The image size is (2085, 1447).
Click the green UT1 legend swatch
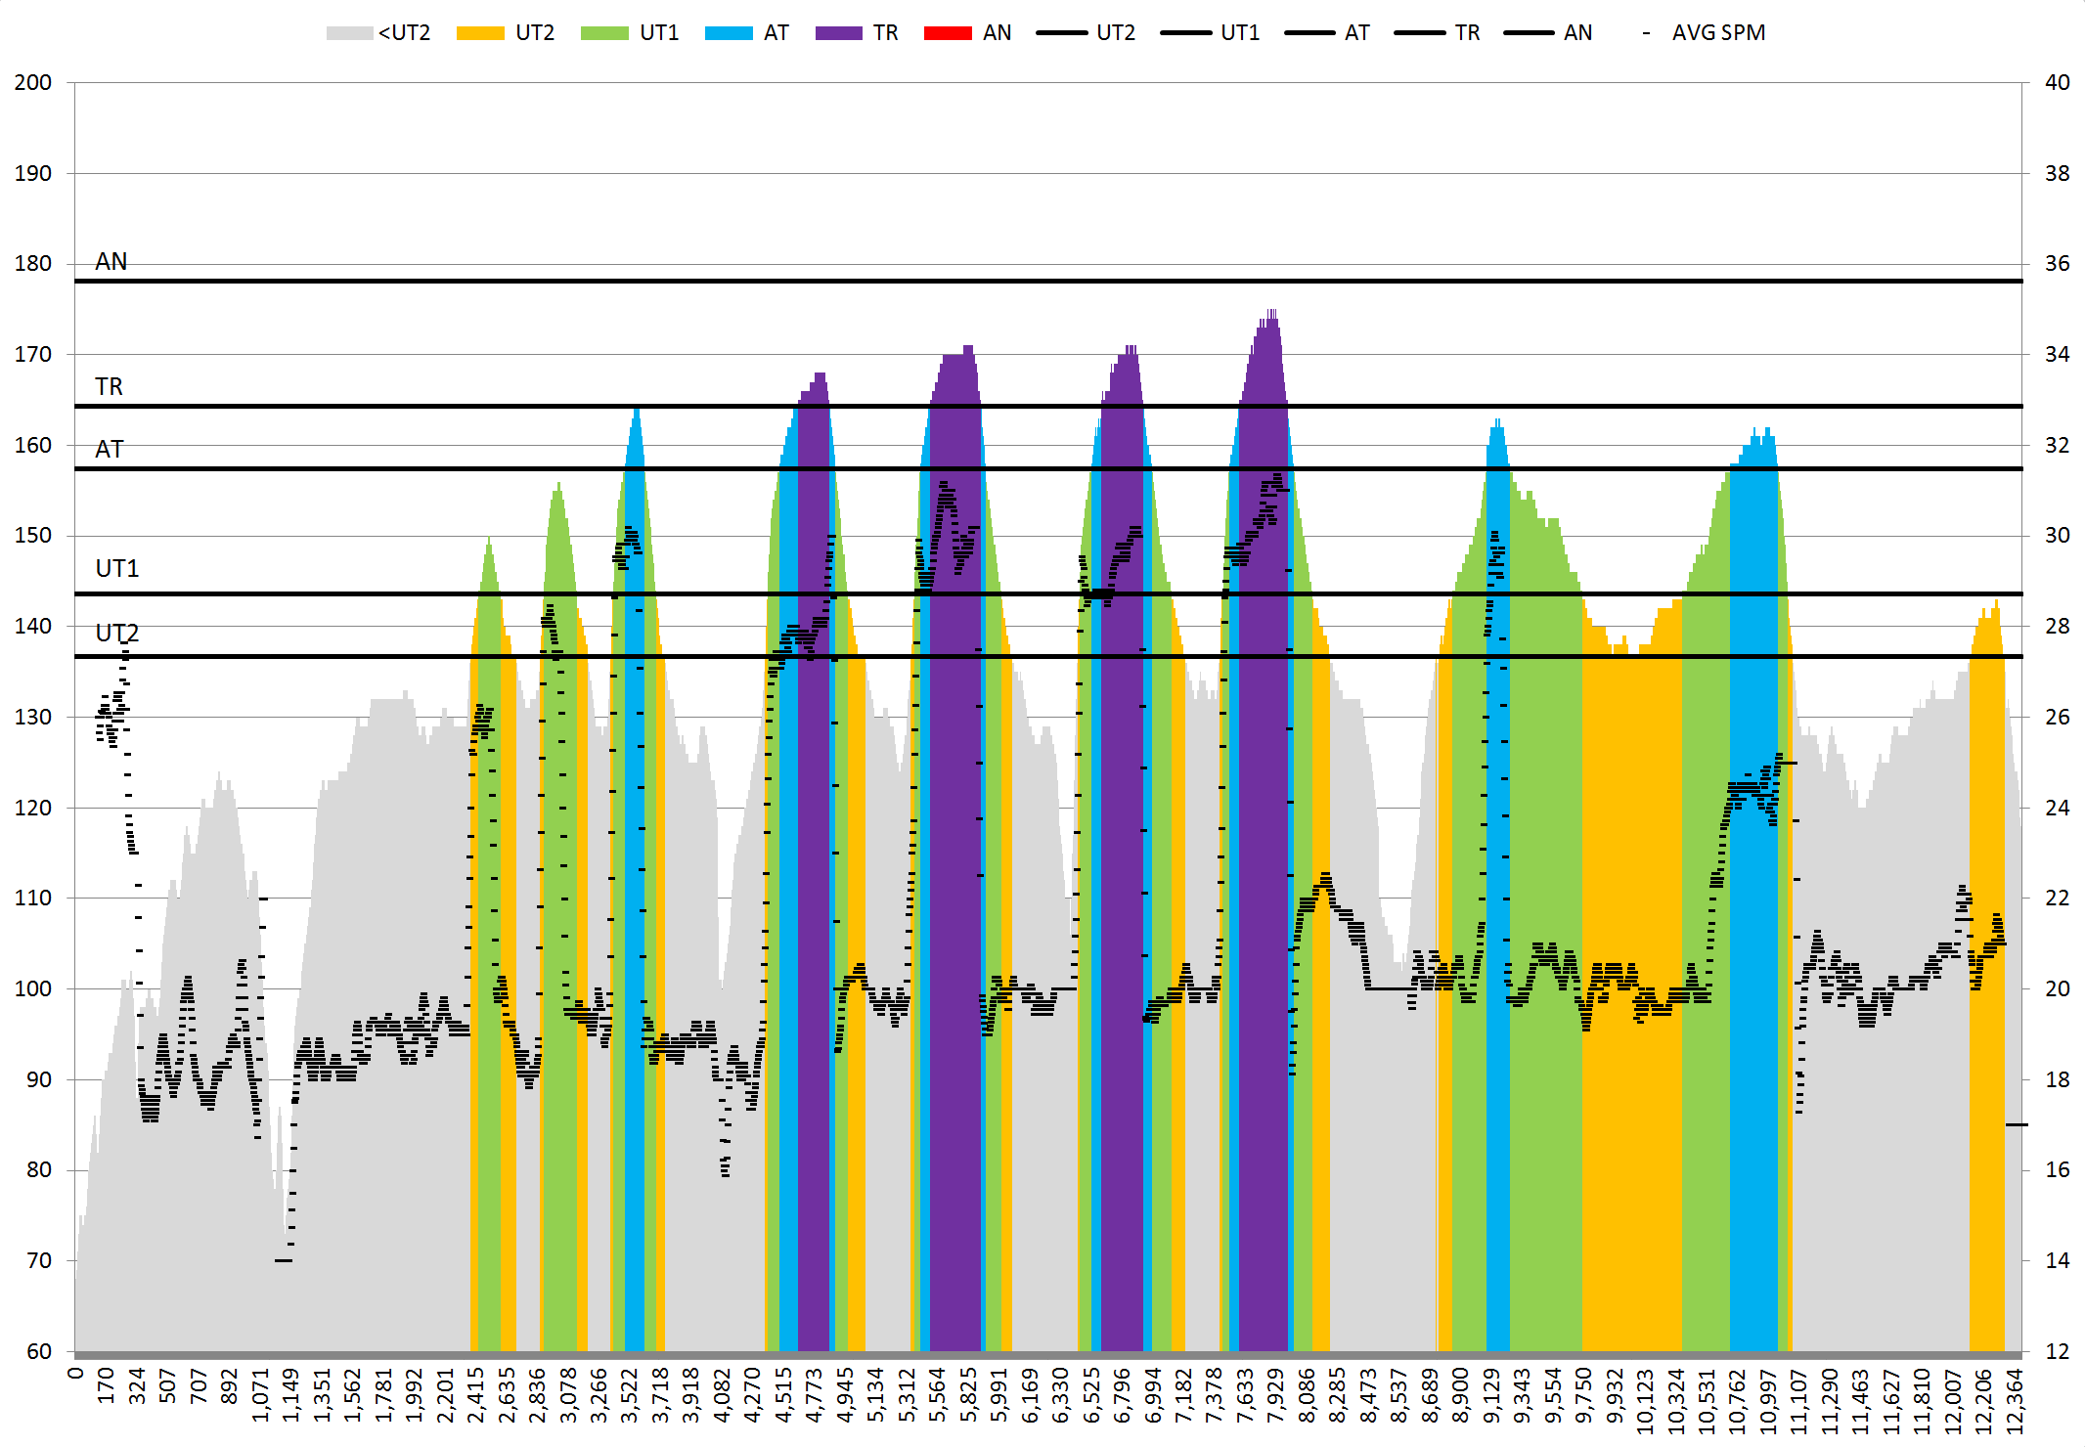click(603, 33)
